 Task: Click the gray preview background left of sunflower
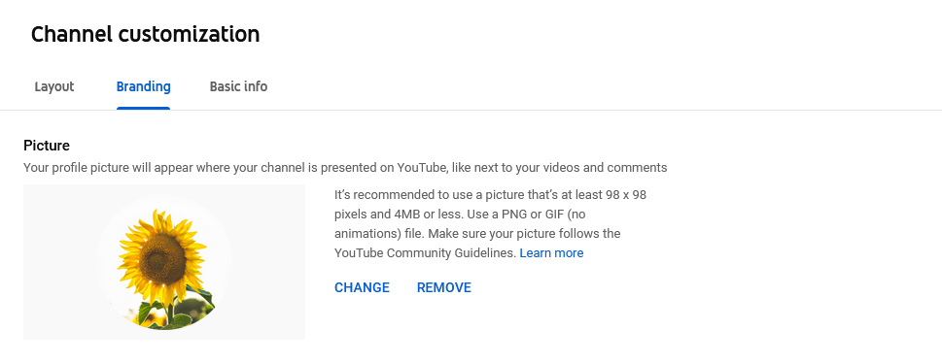click(x=59, y=262)
